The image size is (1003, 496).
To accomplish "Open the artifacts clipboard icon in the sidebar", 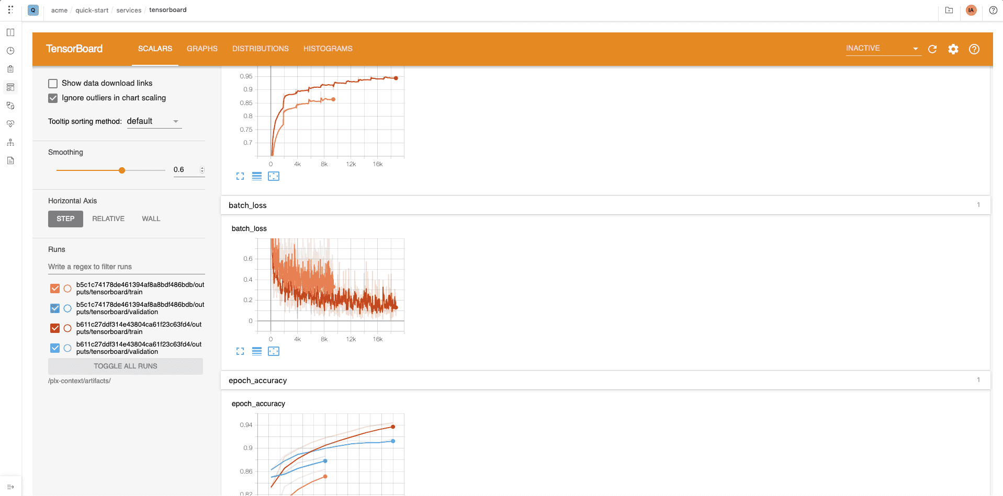I will click(x=10, y=68).
